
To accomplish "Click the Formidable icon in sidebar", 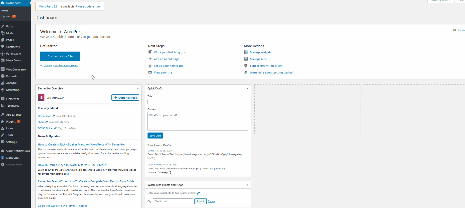I will tap(3, 54).
